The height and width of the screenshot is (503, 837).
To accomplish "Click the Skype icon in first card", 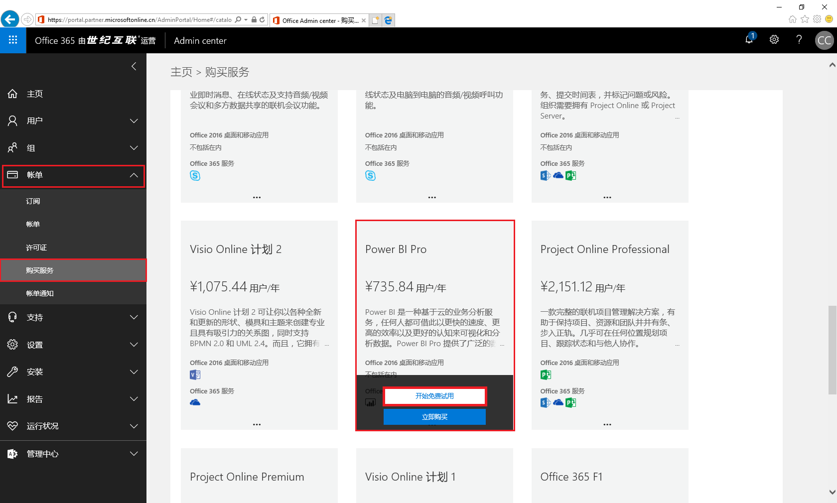I will (195, 176).
